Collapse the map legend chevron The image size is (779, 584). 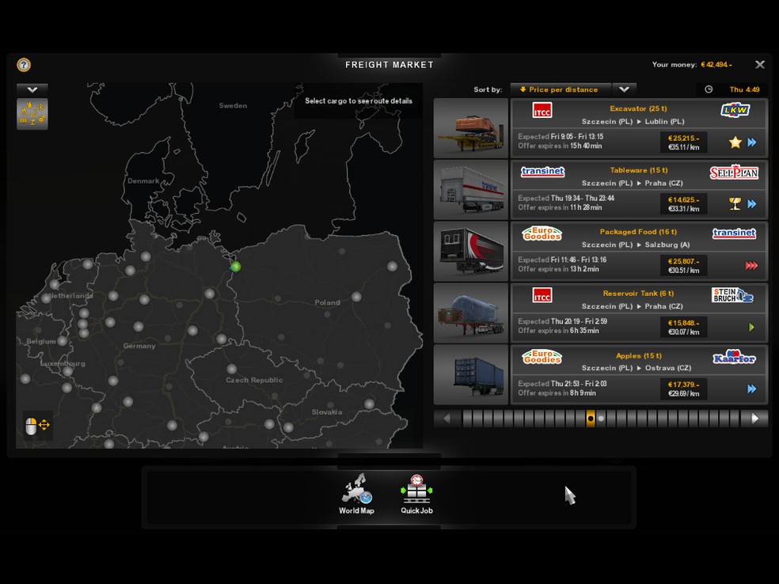click(32, 89)
